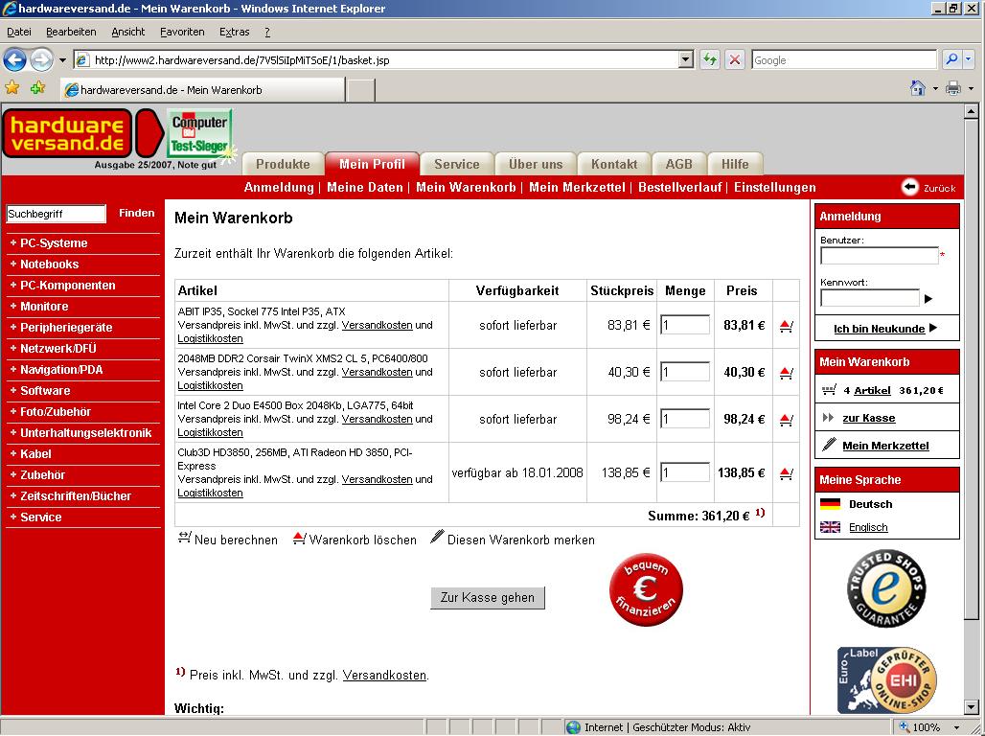This screenshot has width=985, height=736.
Task: Click the zur Kasse sidebar link
Action: (x=869, y=418)
